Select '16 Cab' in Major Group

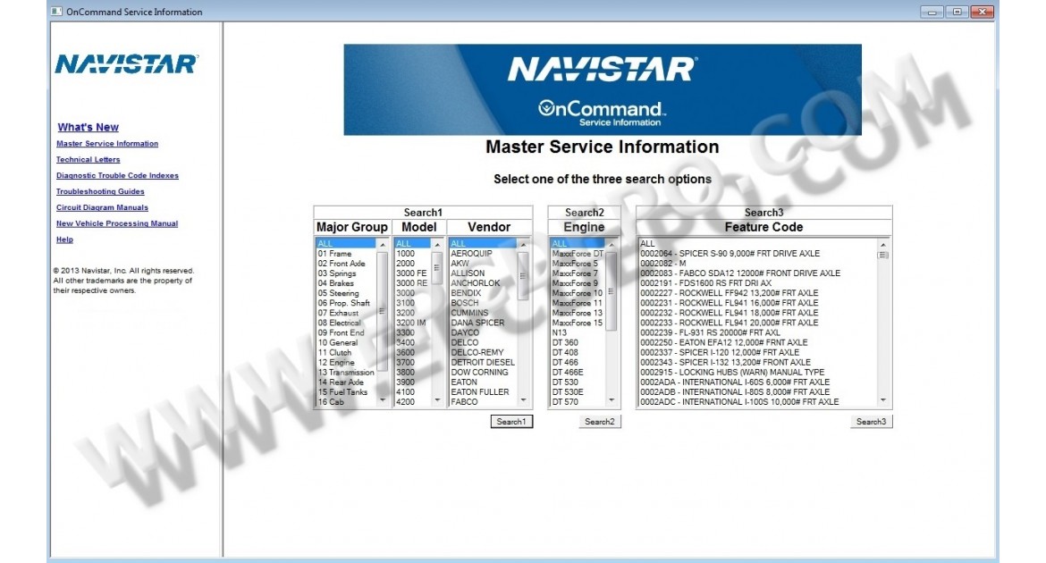(x=346, y=401)
